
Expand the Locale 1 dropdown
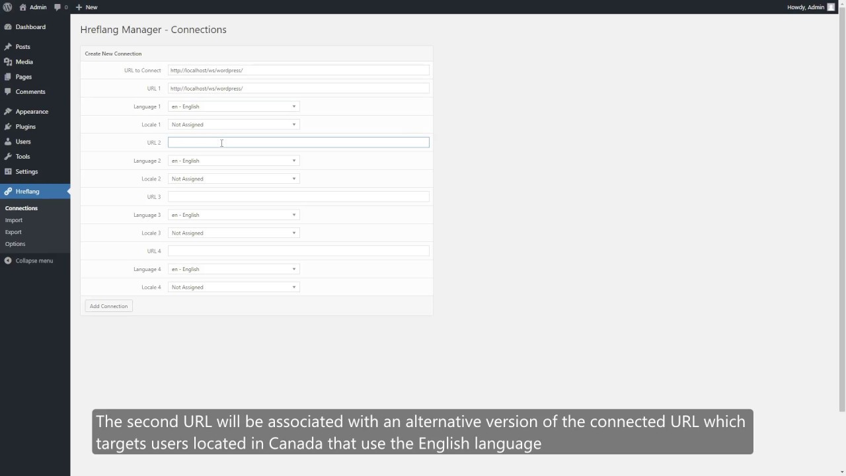pyautogui.click(x=233, y=124)
